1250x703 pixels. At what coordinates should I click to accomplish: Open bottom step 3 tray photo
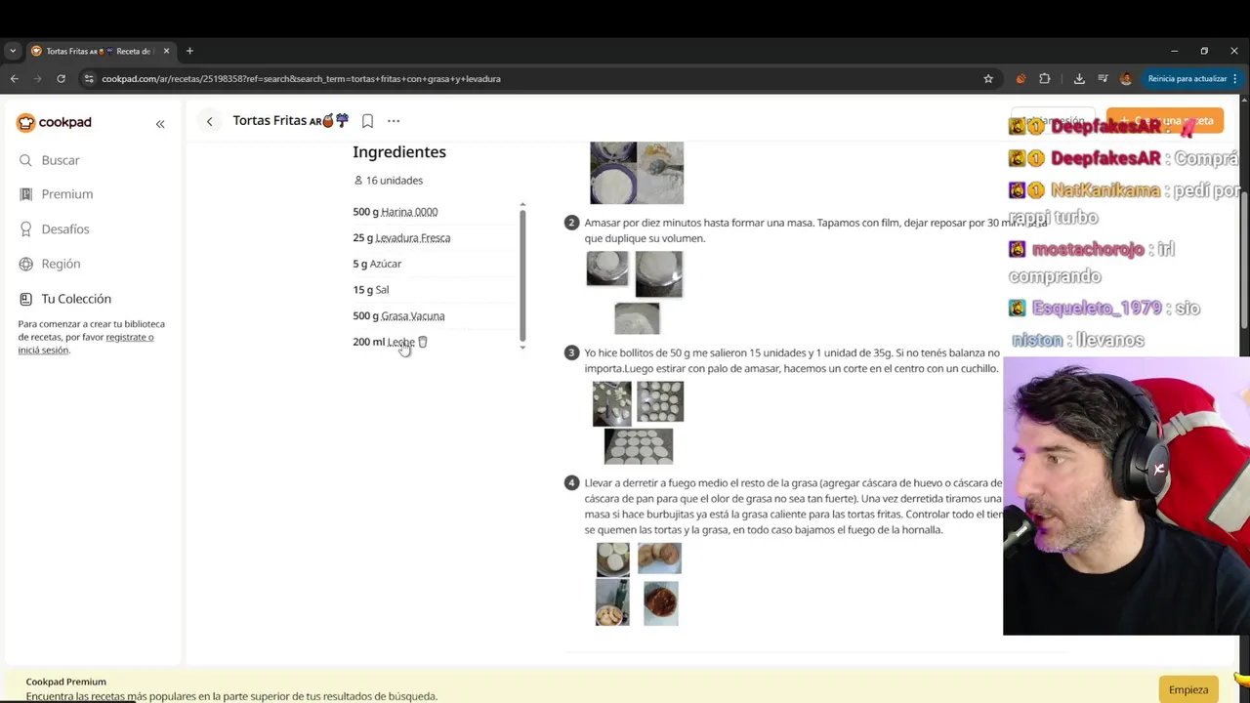coord(639,446)
